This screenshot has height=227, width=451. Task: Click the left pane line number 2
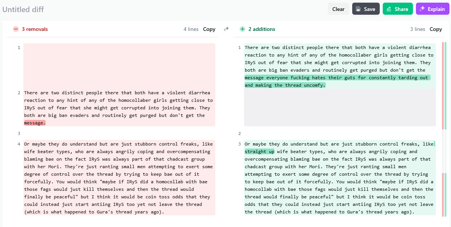(x=19, y=93)
